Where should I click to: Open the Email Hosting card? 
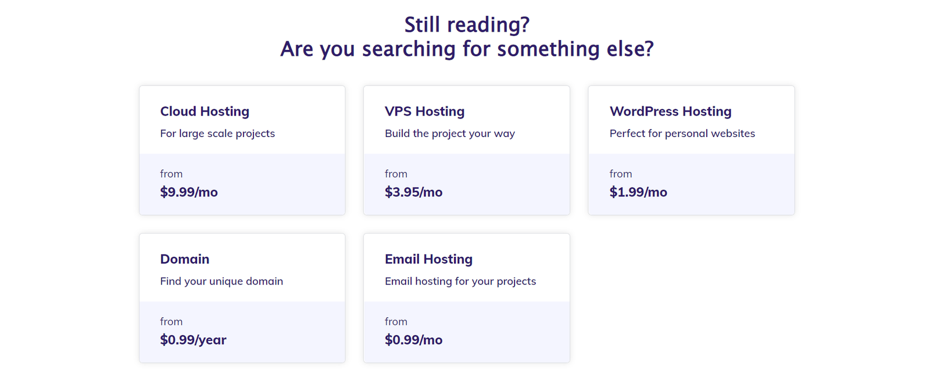(x=466, y=298)
